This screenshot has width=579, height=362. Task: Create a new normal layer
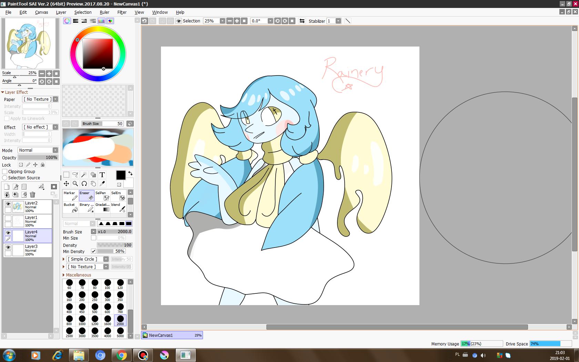pyautogui.click(x=7, y=187)
